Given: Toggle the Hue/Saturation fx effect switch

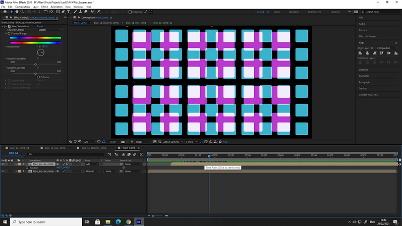Looking at the screenshot, I should click(x=6, y=26).
